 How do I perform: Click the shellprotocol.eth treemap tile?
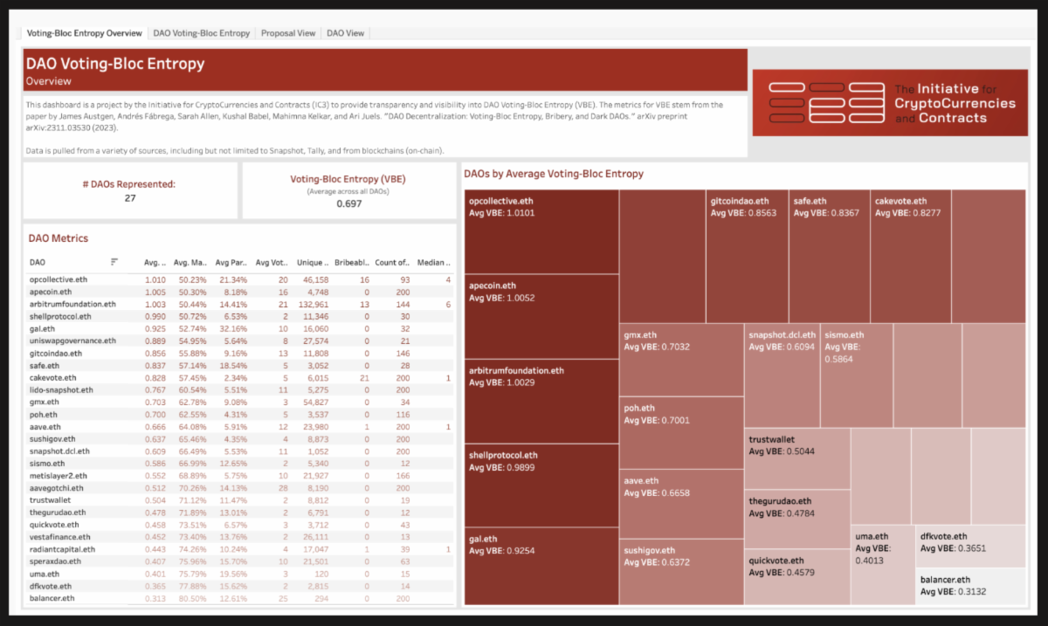click(541, 485)
